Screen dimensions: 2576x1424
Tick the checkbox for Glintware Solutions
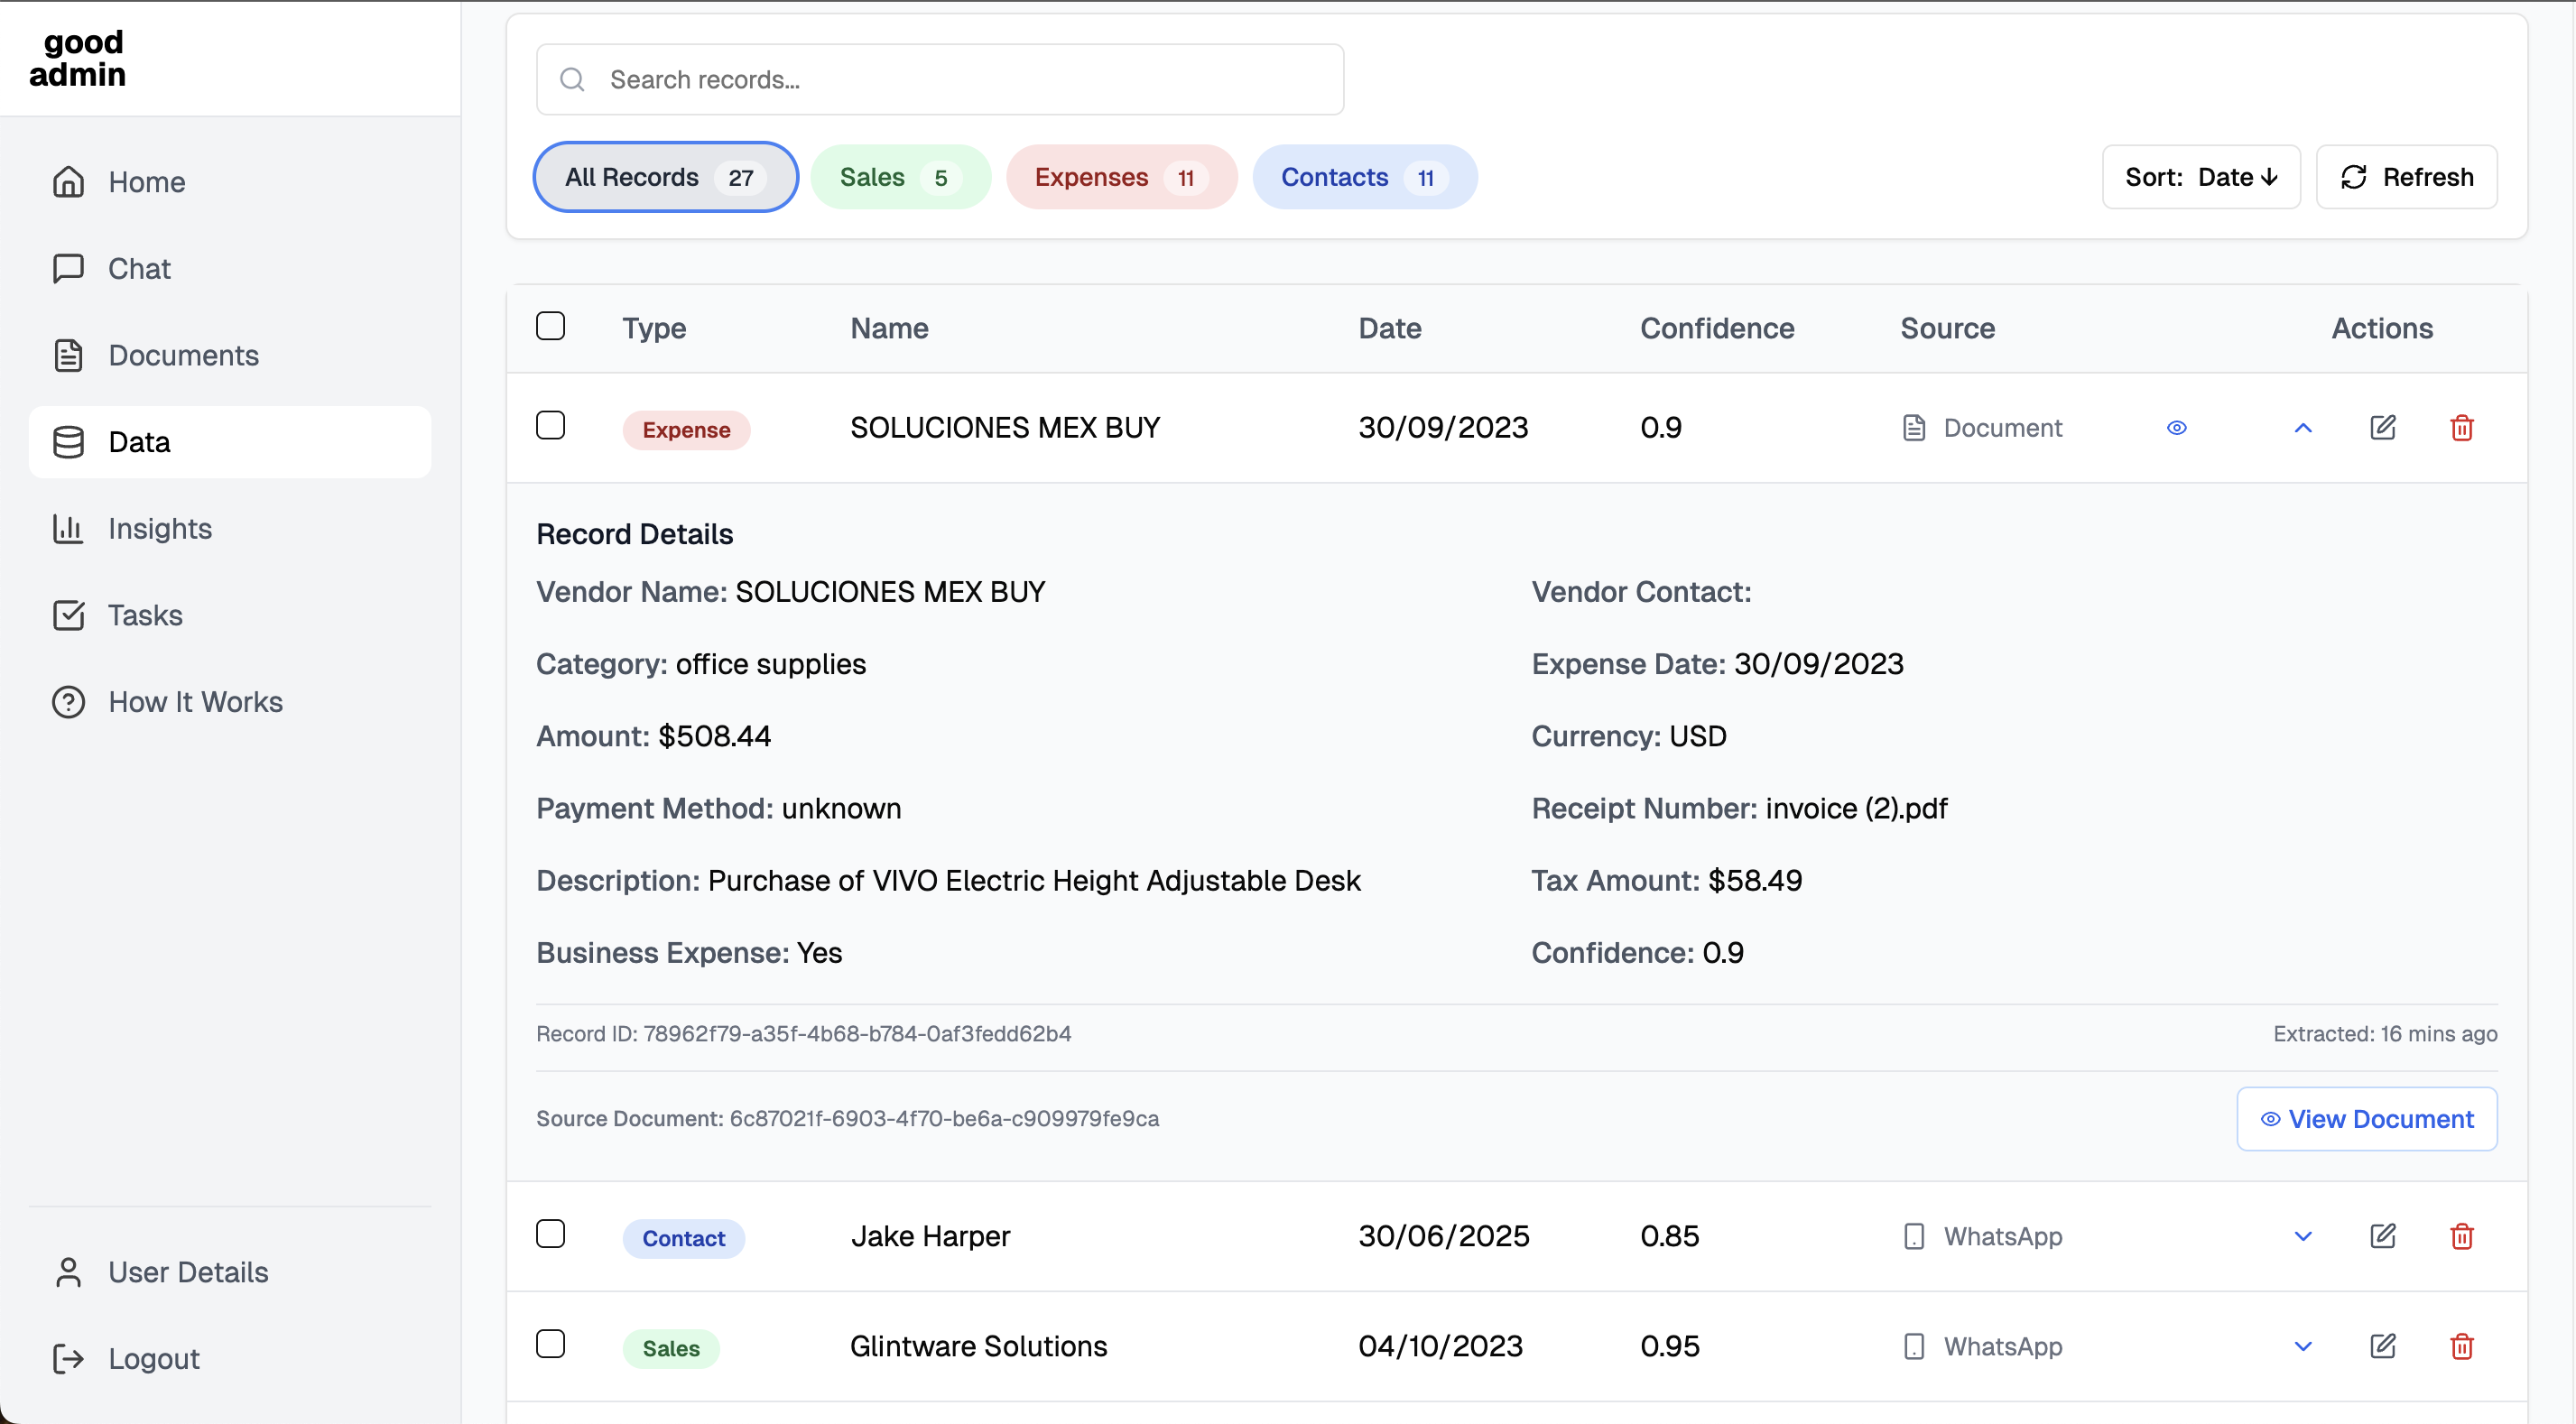coord(550,1344)
